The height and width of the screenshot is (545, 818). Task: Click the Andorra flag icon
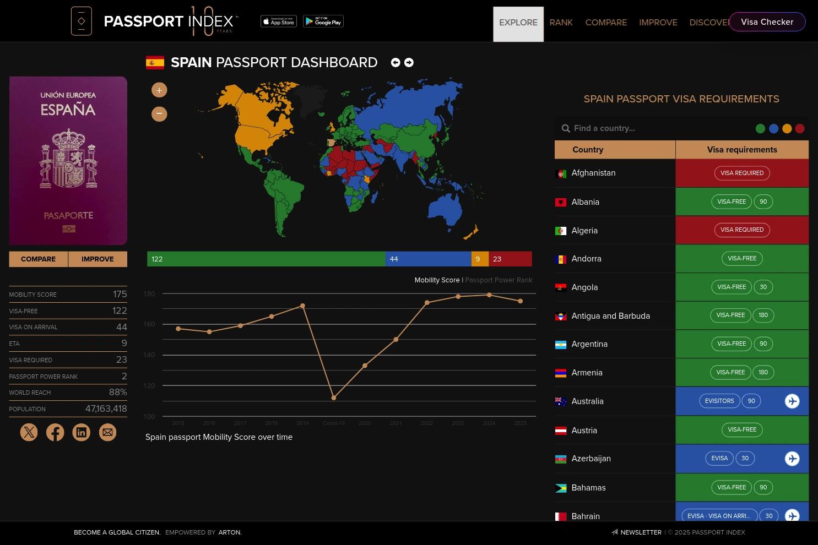pos(561,259)
